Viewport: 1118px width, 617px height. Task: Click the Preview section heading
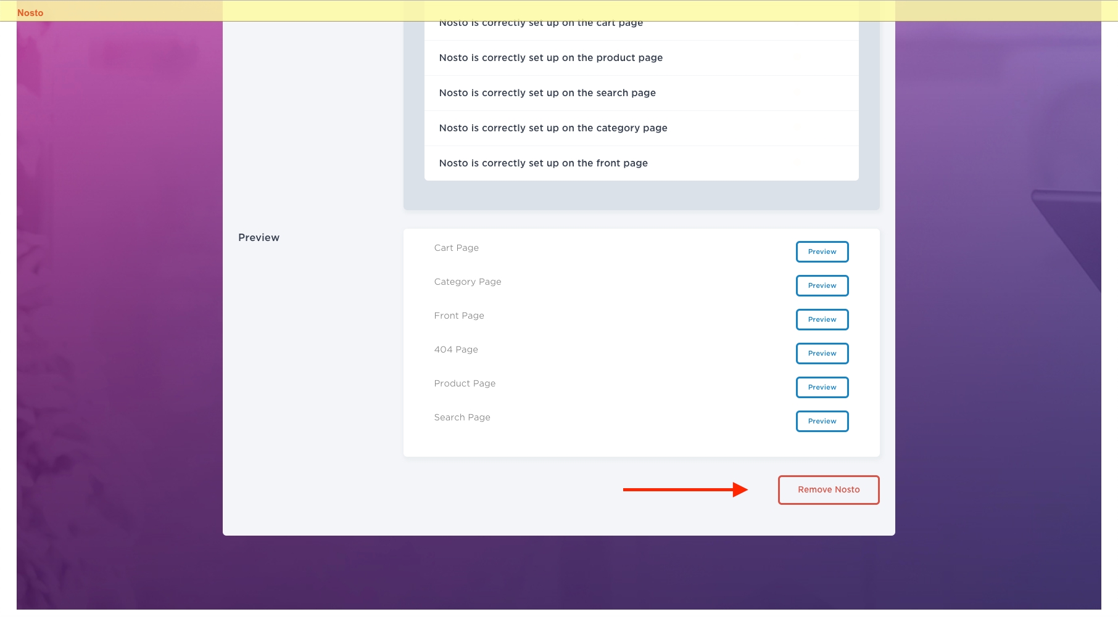pos(259,237)
